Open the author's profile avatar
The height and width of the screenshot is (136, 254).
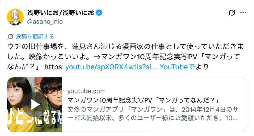[15, 17]
